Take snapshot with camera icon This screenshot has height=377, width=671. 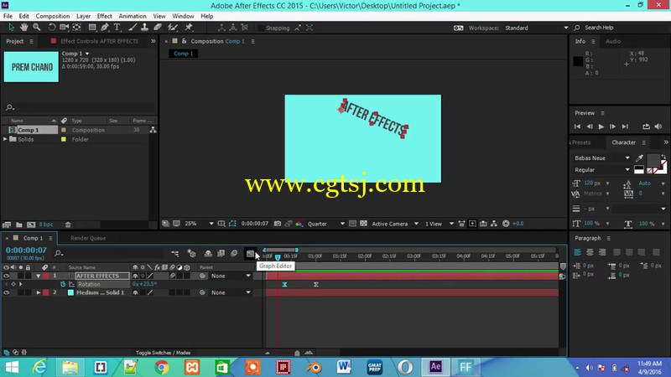pos(278,224)
